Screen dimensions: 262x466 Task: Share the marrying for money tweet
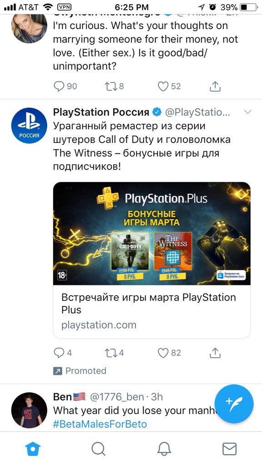click(x=215, y=86)
